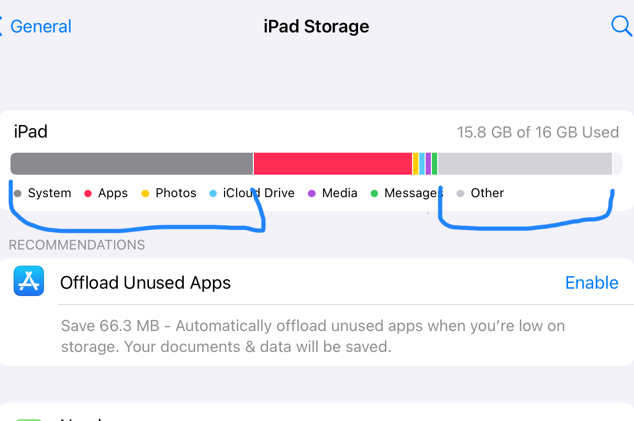Click the iCloud Drive legend label
This screenshot has width=634, height=421.
pyautogui.click(x=259, y=193)
